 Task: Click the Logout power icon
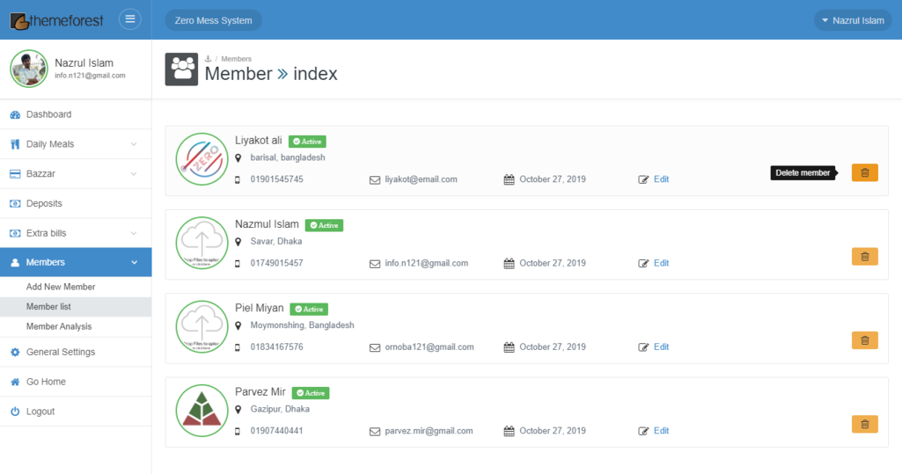click(x=15, y=412)
